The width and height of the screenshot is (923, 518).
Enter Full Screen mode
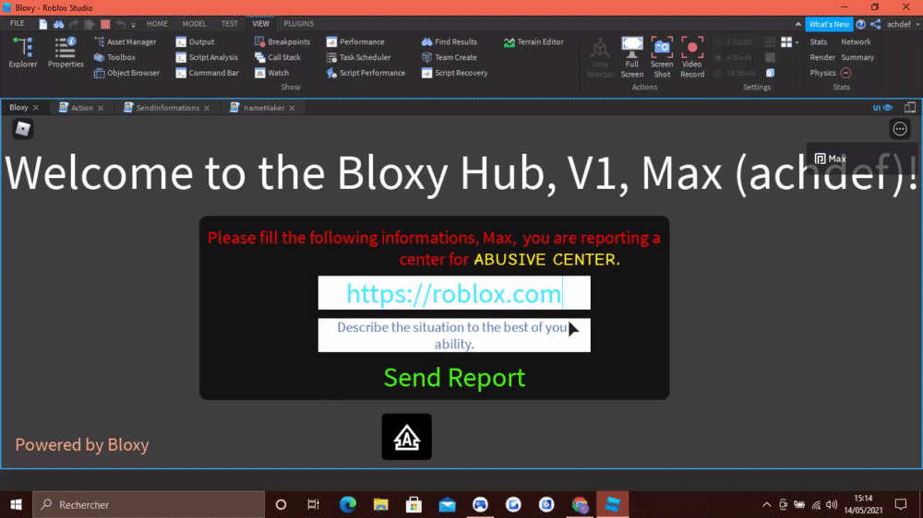pyautogui.click(x=631, y=57)
